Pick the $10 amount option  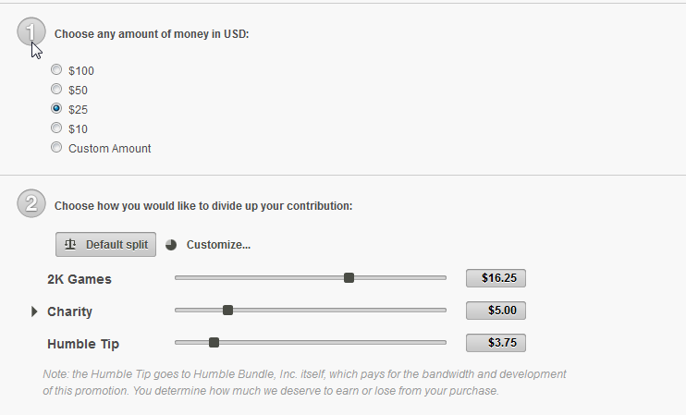pos(57,128)
